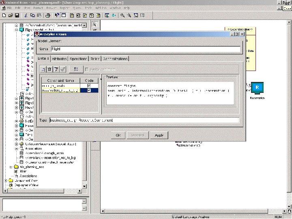292x219 pixels.
Task: Click the Constraint Name column header
Action: coord(60,80)
